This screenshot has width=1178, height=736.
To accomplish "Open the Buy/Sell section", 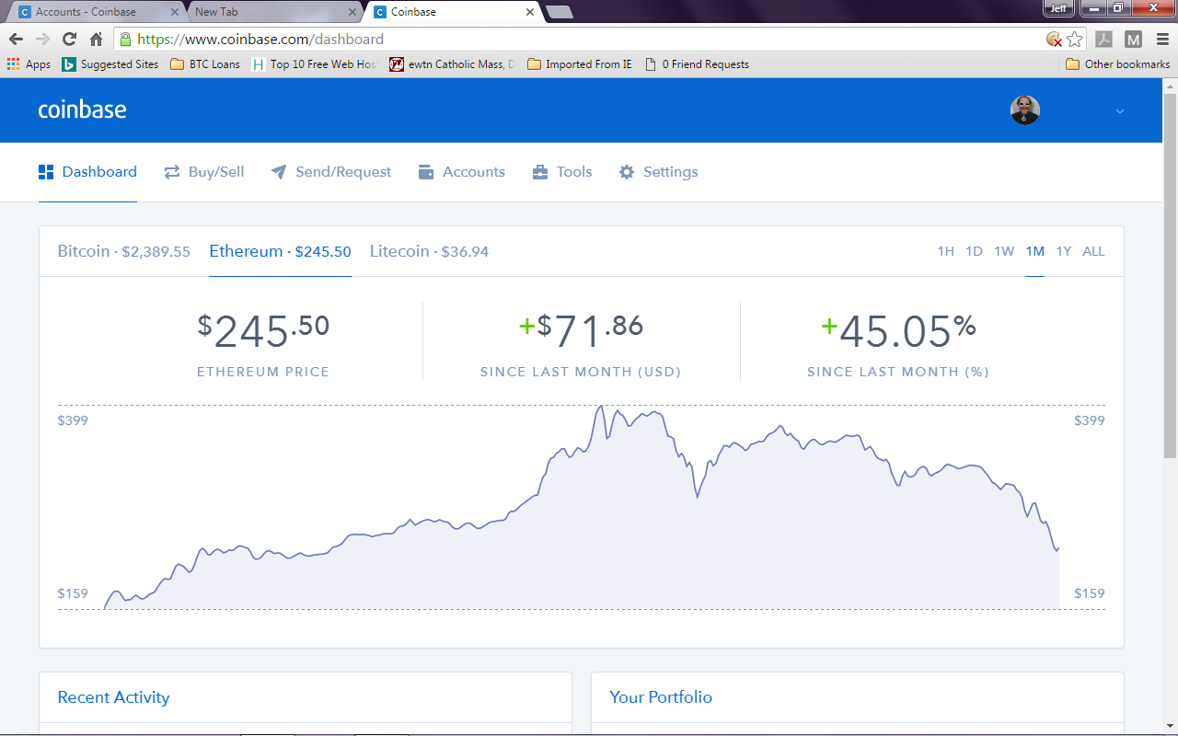I will pyautogui.click(x=204, y=172).
